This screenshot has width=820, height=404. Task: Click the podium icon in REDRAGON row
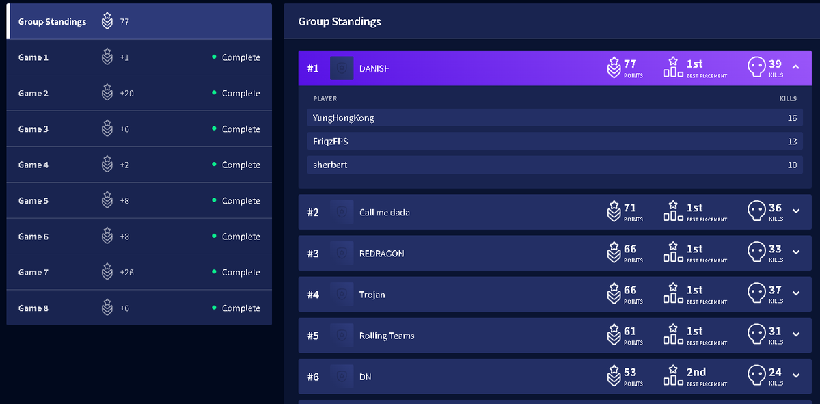(673, 252)
